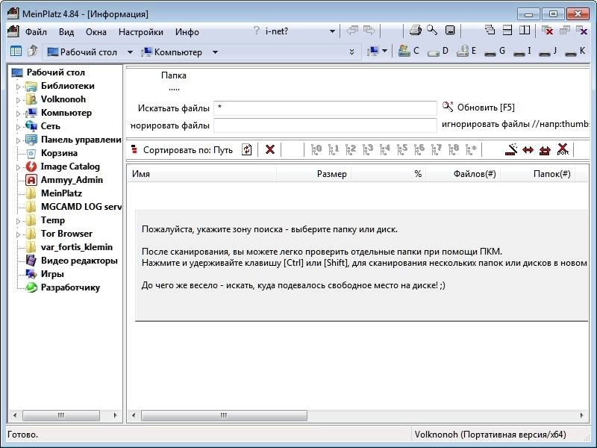597x448 pixels.
Task: Expand tree to level 8 icon
Action: 453,149
